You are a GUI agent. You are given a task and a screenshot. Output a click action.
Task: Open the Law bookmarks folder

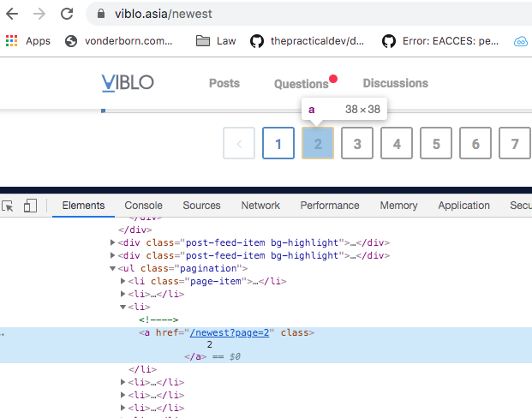tap(216, 40)
